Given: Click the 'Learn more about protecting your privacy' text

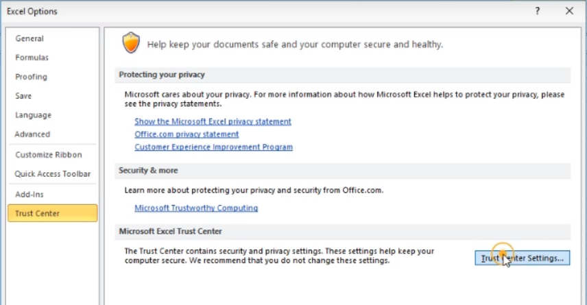Looking at the screenshot, I should (254, 190).
